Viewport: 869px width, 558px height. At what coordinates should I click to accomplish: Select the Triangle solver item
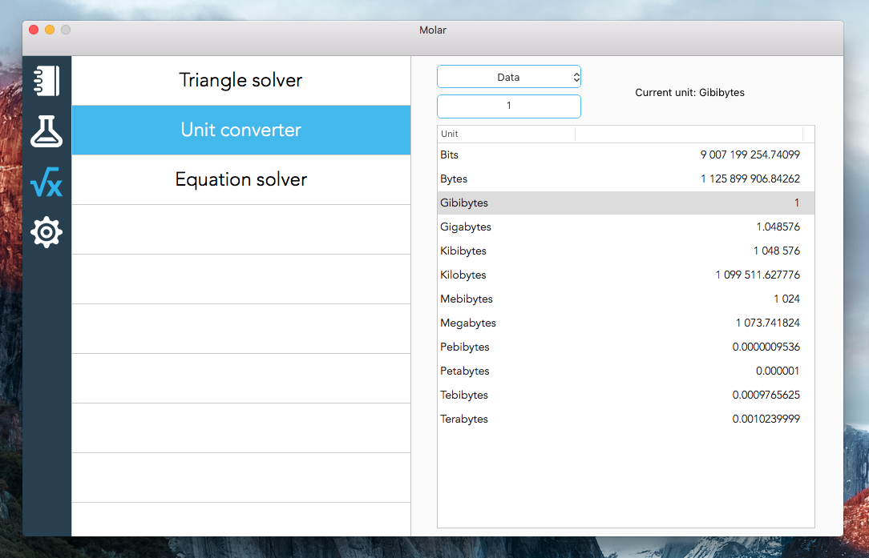(240, 80)
